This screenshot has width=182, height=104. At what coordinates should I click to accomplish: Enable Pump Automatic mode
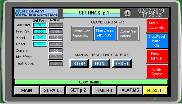(157, 25)
